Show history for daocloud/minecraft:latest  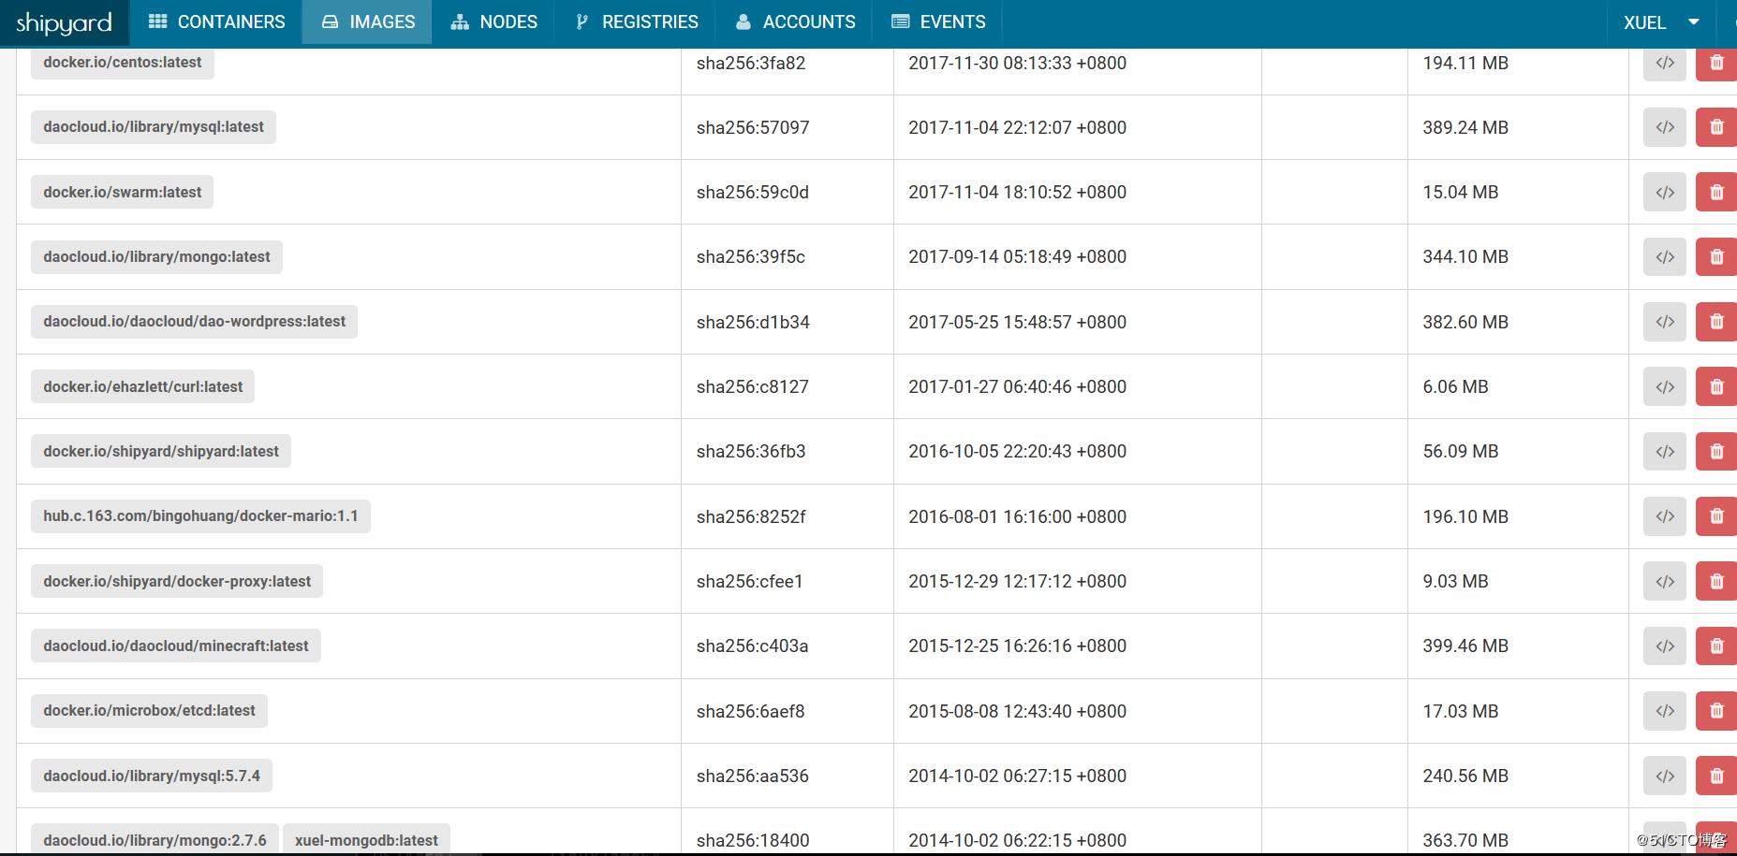click(x=1665, y=646)
